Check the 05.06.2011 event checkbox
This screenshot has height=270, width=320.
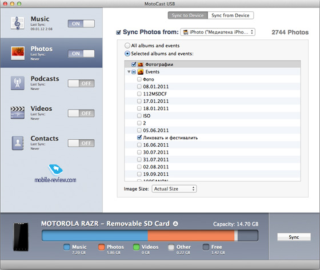coord(139,130)
